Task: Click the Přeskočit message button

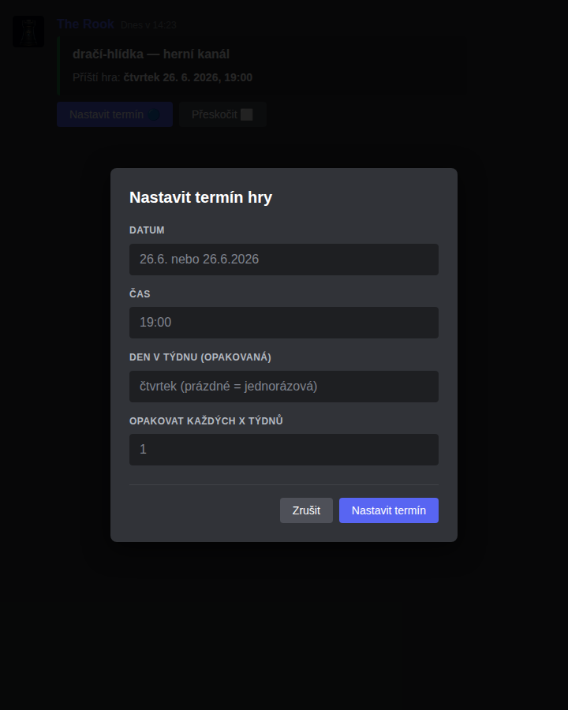Action: tap(222, 114)
